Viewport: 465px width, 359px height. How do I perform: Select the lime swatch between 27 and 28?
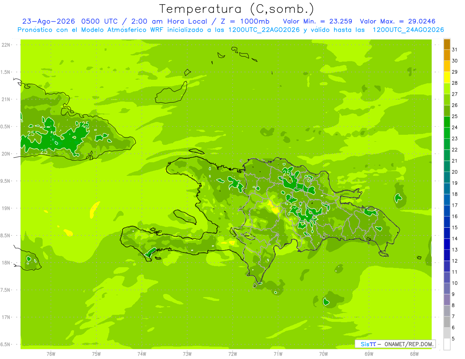point(447,89)
